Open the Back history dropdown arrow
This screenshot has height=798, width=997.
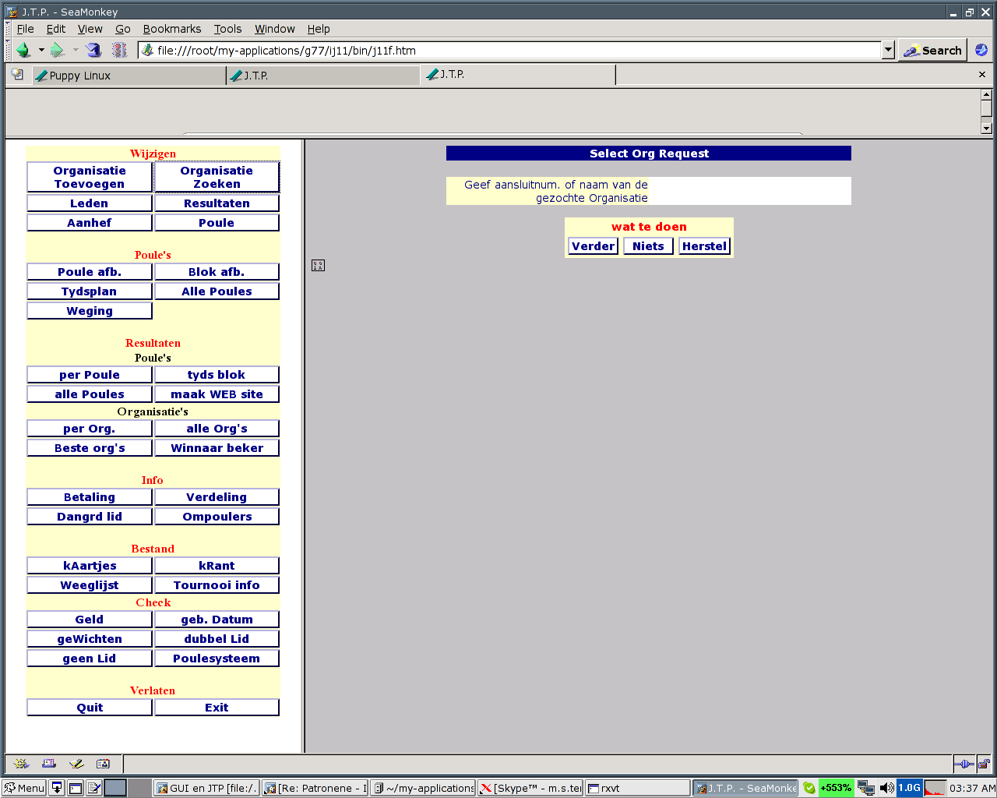click(41, 51)
